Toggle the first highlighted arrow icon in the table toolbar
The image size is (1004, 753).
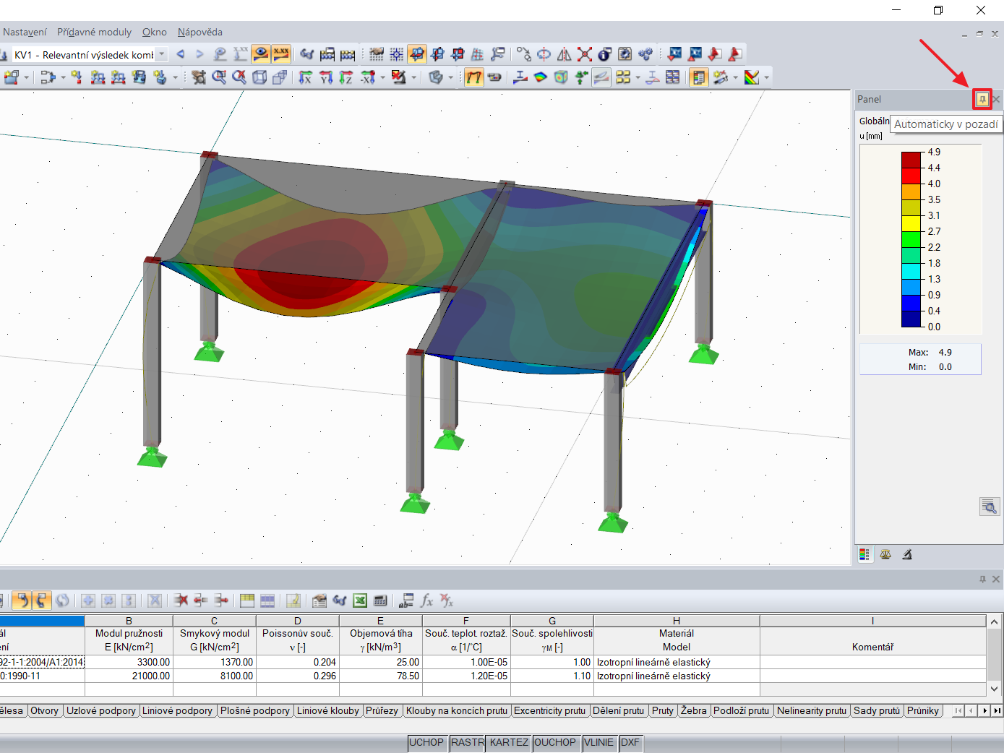tap(22, 601)
